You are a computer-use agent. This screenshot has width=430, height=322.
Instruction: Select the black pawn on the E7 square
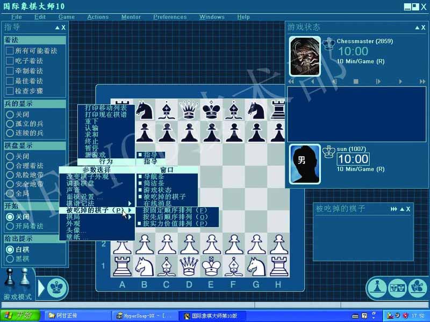(x=211, y=133)
